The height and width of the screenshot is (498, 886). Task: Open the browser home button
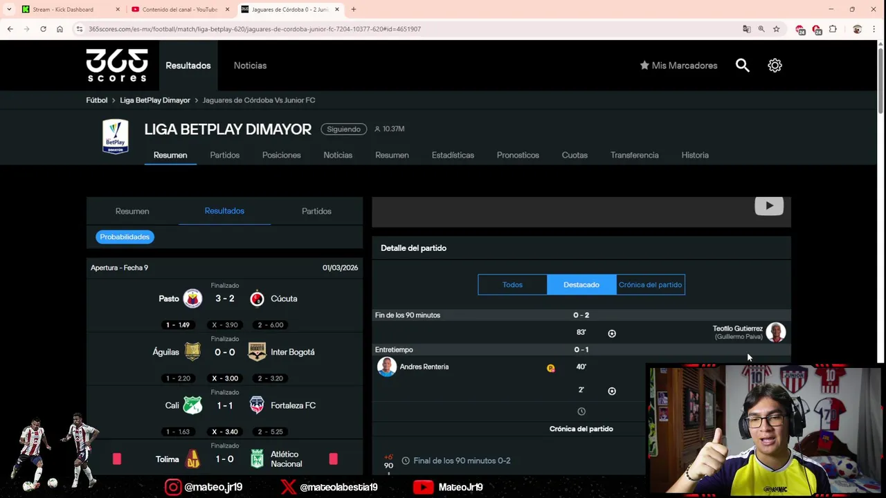pyautogui.click(x=60, y=29)
